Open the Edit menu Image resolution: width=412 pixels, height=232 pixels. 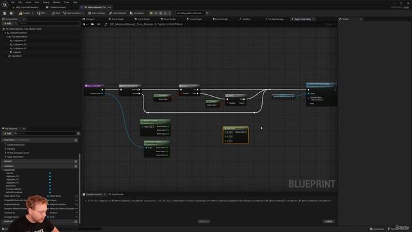pyautogui.click(x=20, y=3)
